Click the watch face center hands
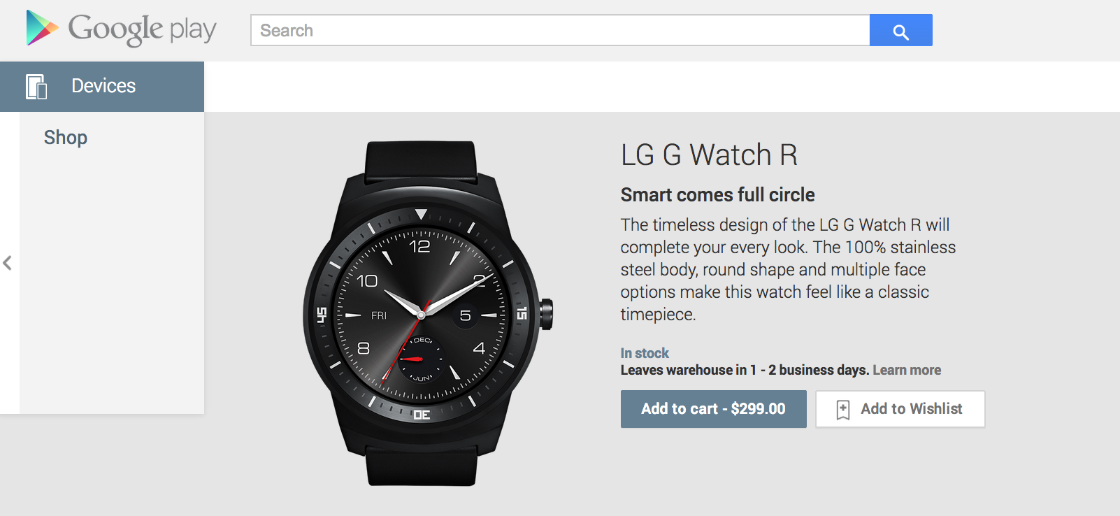1120x516 pixels. (x=421, y=314)
